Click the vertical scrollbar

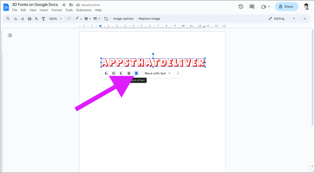click(x=312, y=77)
